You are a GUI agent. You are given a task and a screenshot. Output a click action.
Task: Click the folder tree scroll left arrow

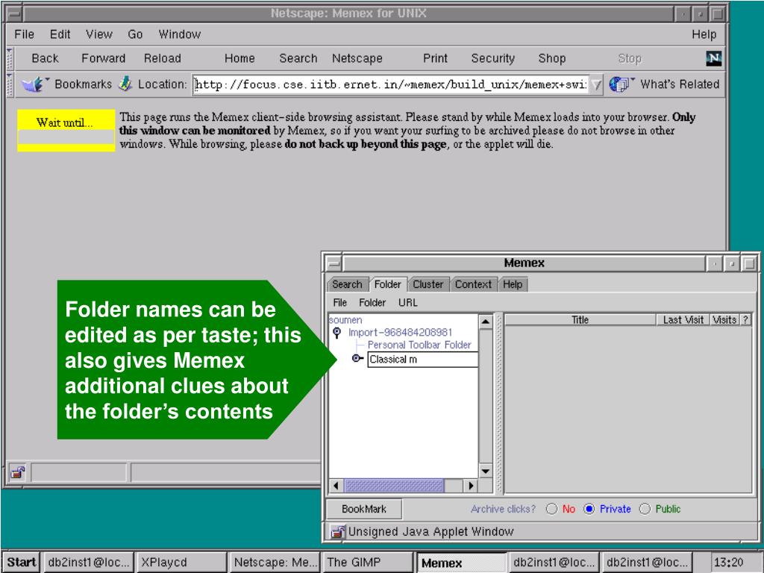(x=336, y=486)
